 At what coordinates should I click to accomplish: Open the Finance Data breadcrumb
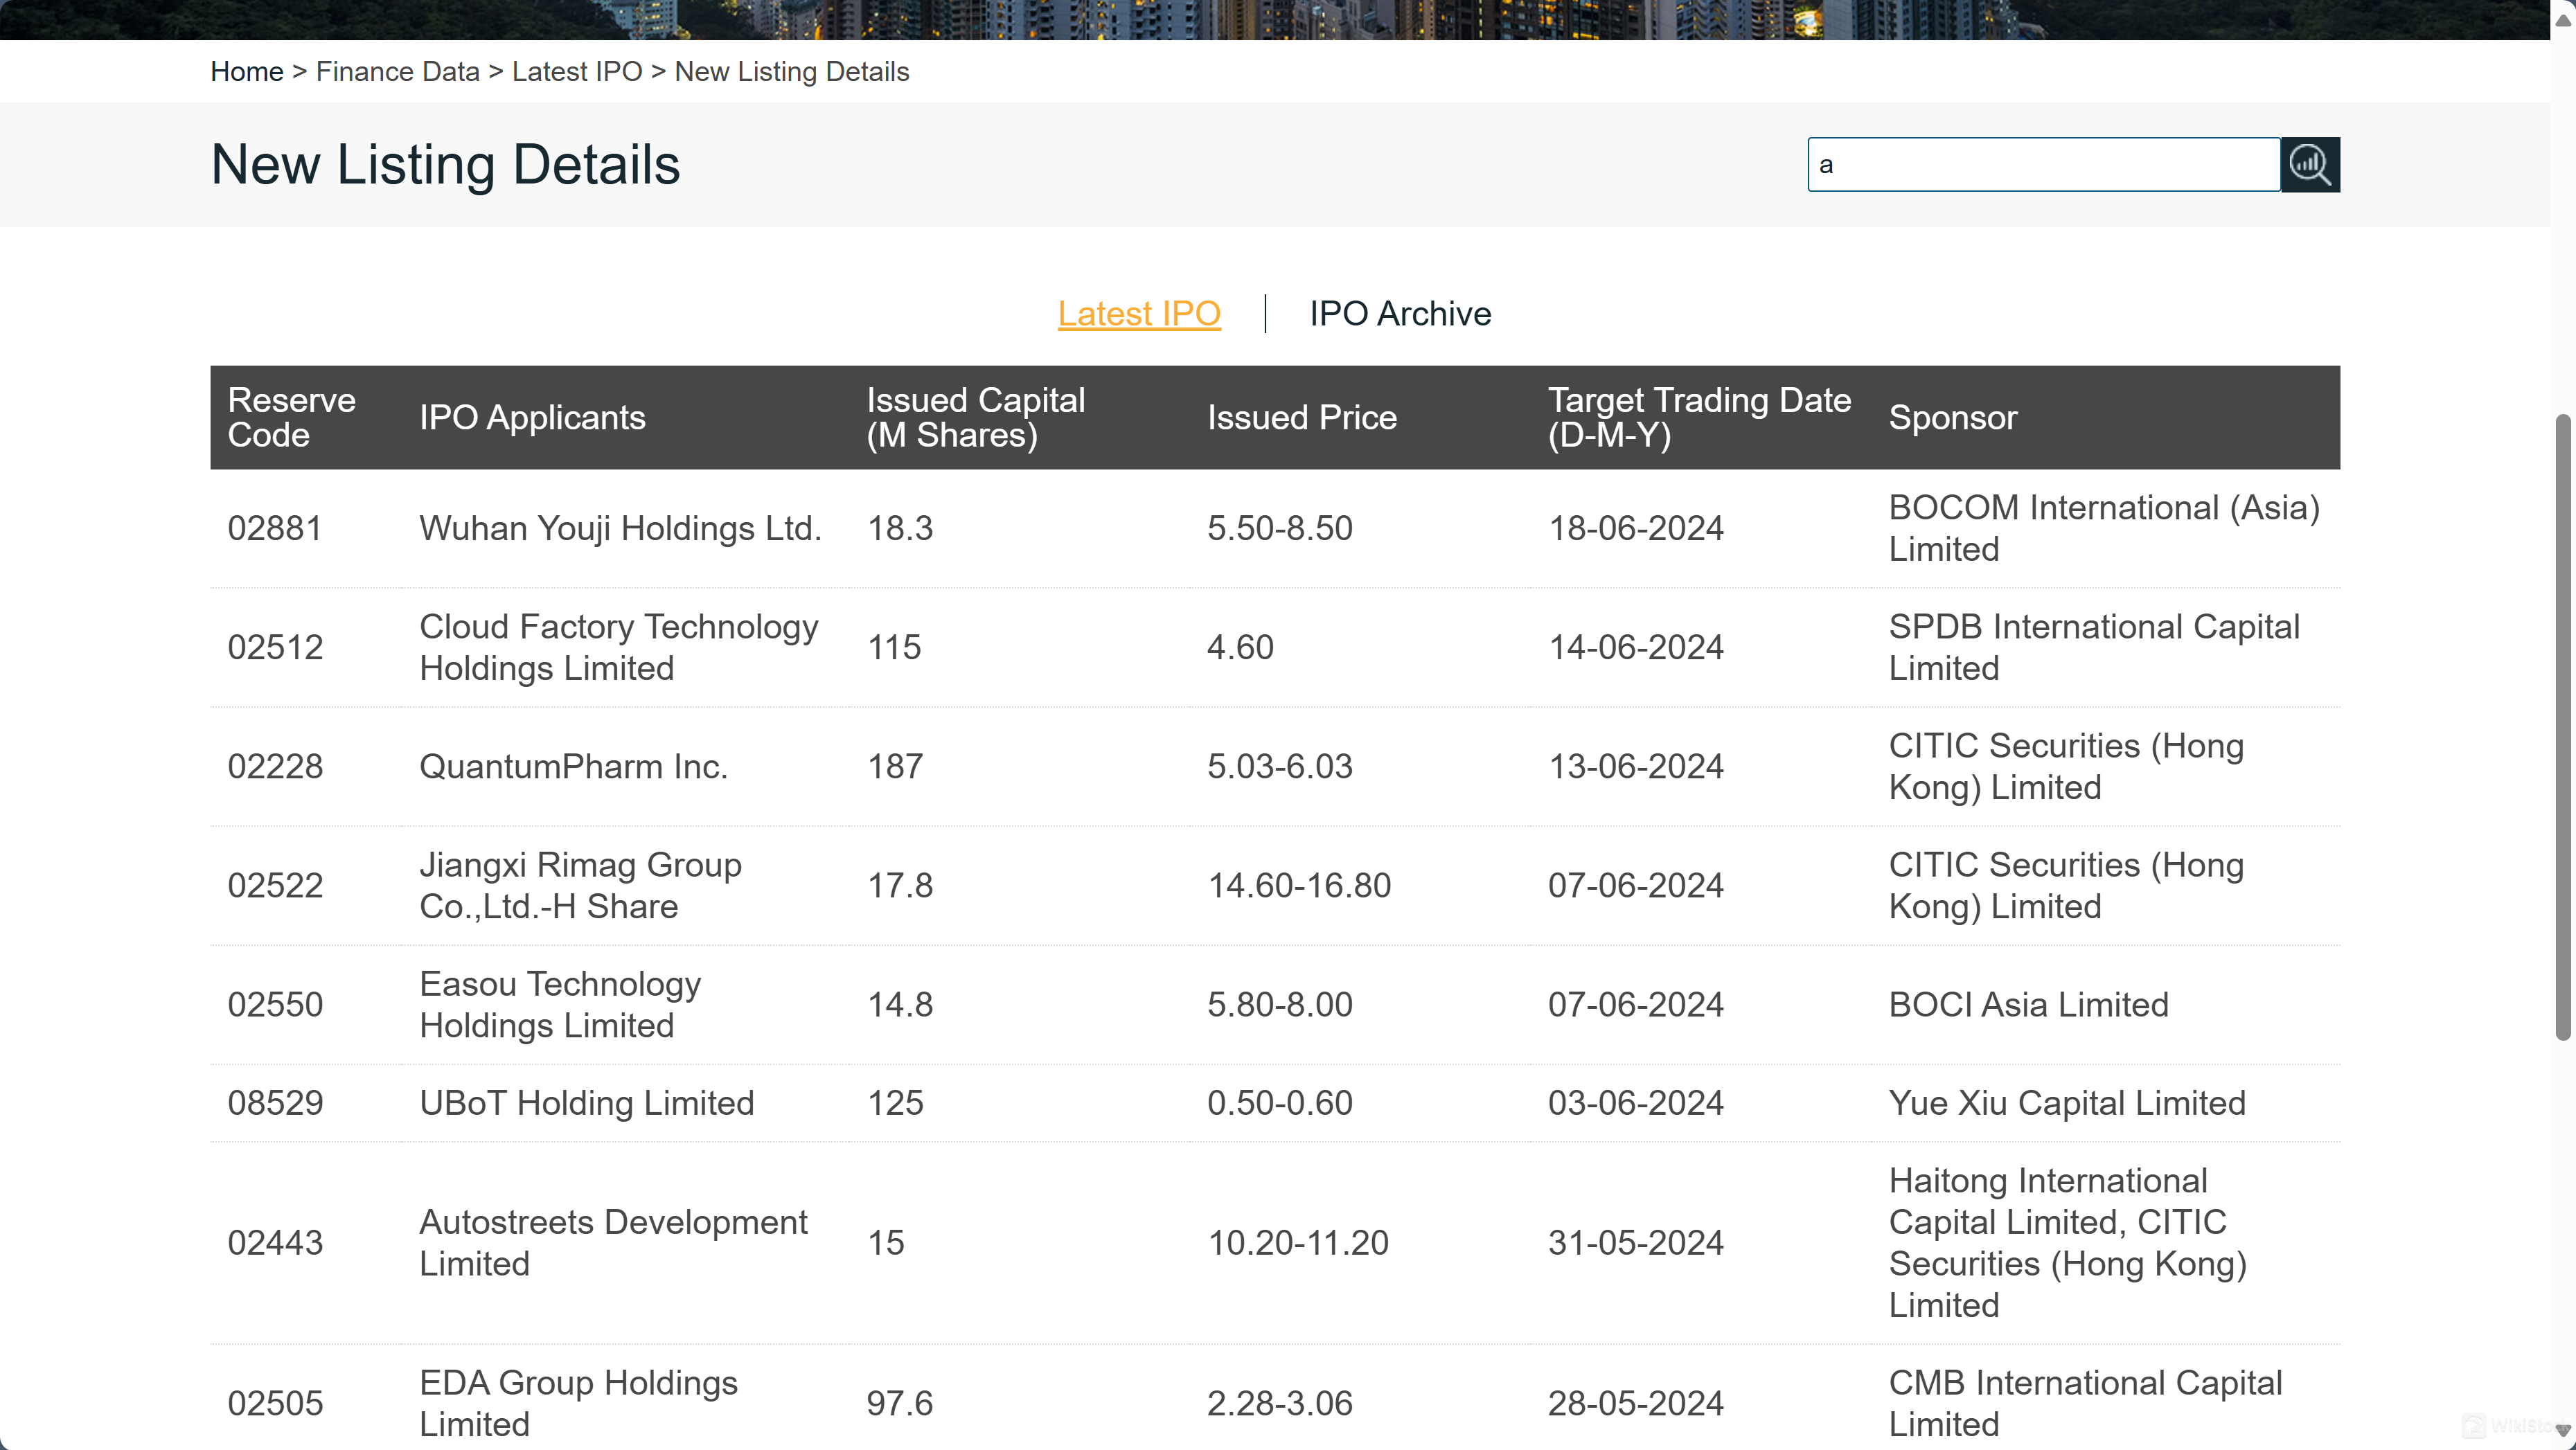click(398, 72)
